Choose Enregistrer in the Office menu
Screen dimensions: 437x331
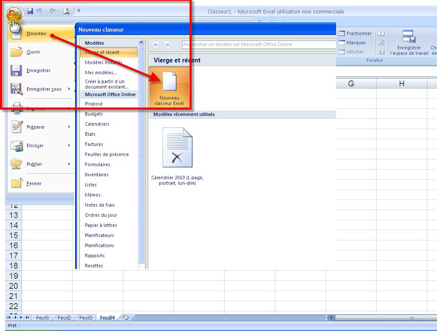pos(41,71)
